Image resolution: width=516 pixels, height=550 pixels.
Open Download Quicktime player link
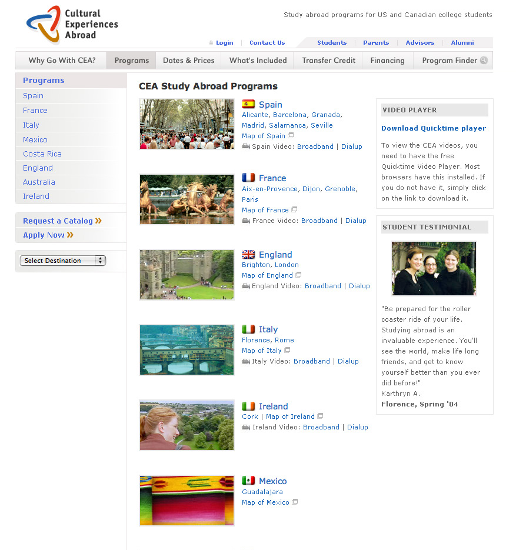click(434, 128)
